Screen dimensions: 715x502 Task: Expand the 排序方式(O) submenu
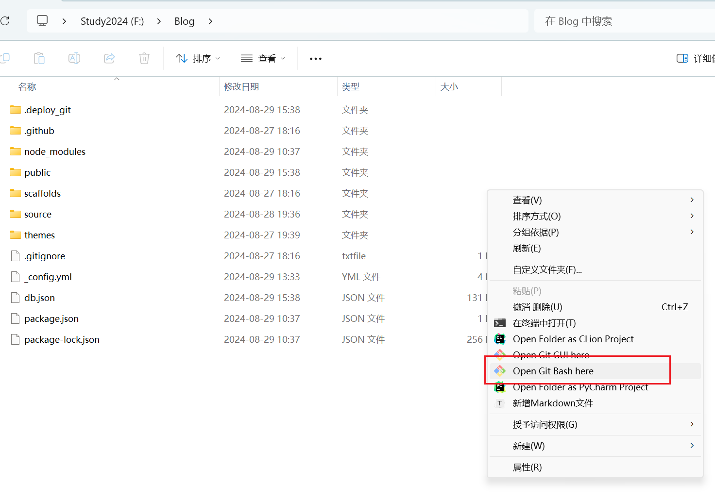pos(595,216)
